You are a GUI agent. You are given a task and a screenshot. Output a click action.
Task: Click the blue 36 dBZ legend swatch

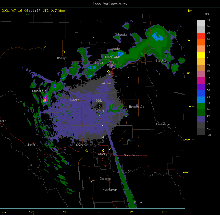[x=201, y=93]
